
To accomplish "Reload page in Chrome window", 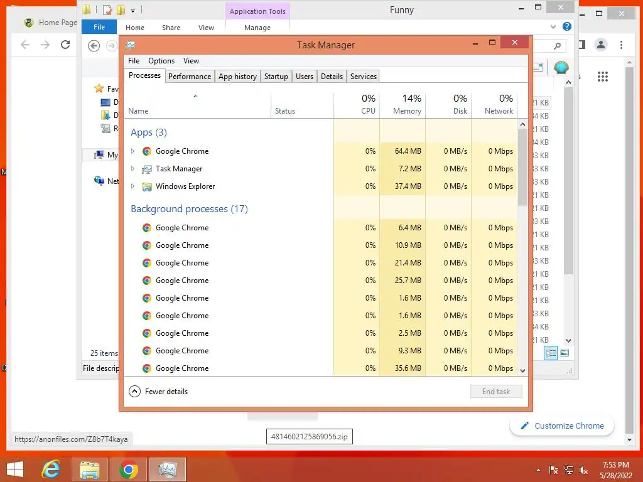I will (x=65, y=45).
